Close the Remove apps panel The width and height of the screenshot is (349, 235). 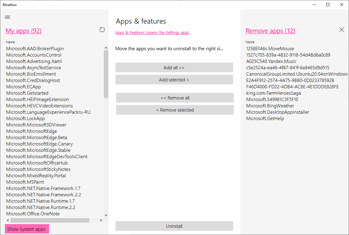click(x=342, y=30)
